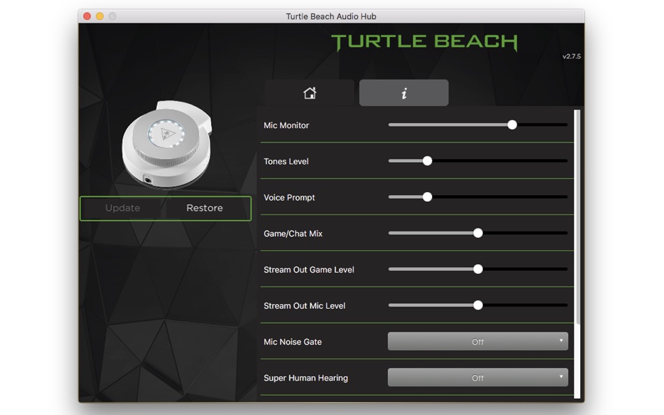The height and width of the screenshot is (415, 664).
Task: Open the Super Human Hearing dropdown
Action: [477, 377]
